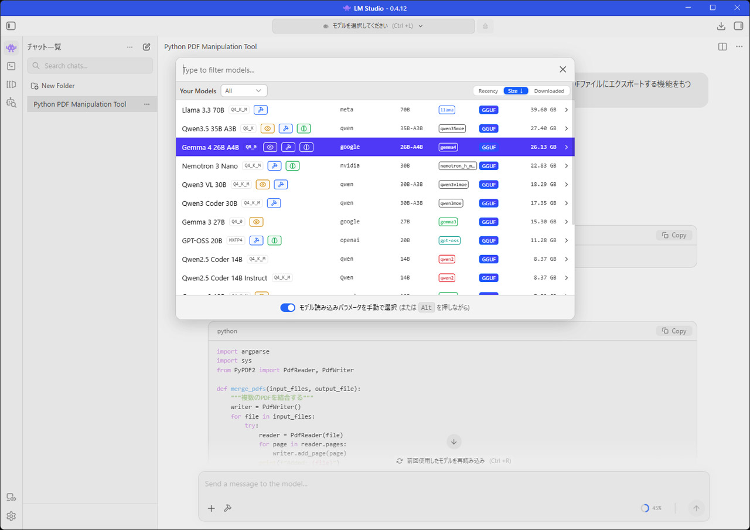Click the Q6_K quantization tag on Qwen3.5 35B A3B
This screenshot has height=530, width=750.
click(248, 128)
